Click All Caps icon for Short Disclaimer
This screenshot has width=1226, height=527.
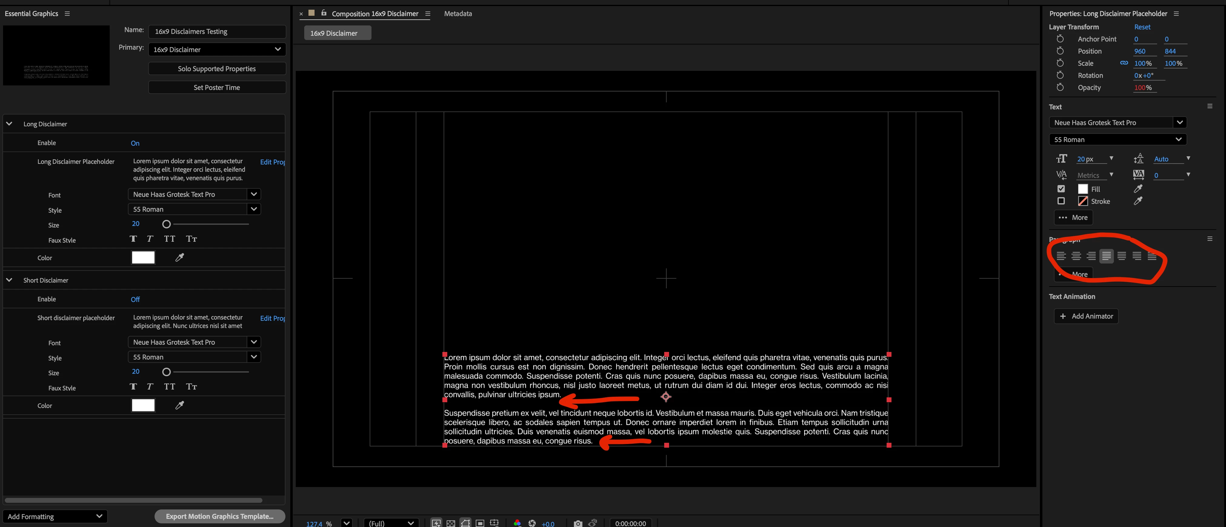coord(169,387)
